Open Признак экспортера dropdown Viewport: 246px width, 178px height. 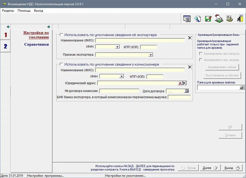(x=151, y=55)
